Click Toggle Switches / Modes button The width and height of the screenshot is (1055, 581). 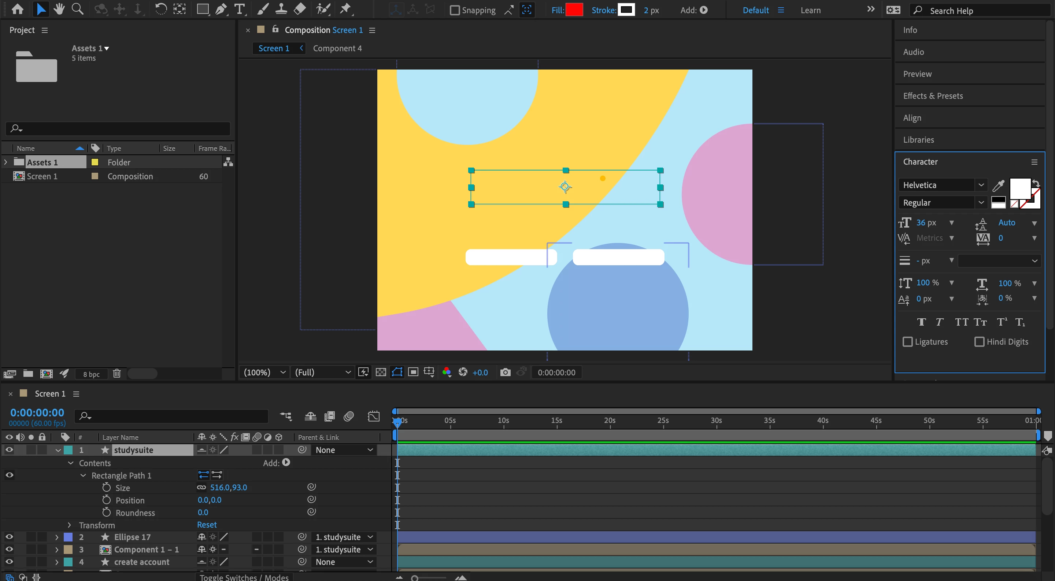244,577
